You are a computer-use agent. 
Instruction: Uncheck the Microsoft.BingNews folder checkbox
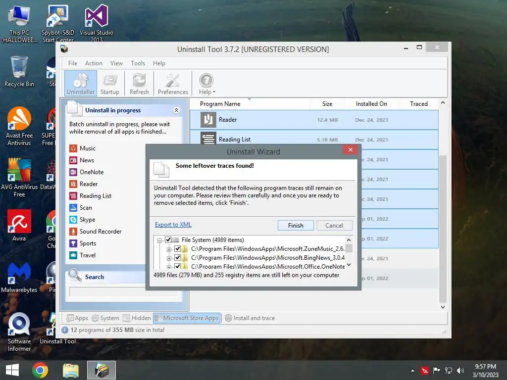(x=177, y=257)
